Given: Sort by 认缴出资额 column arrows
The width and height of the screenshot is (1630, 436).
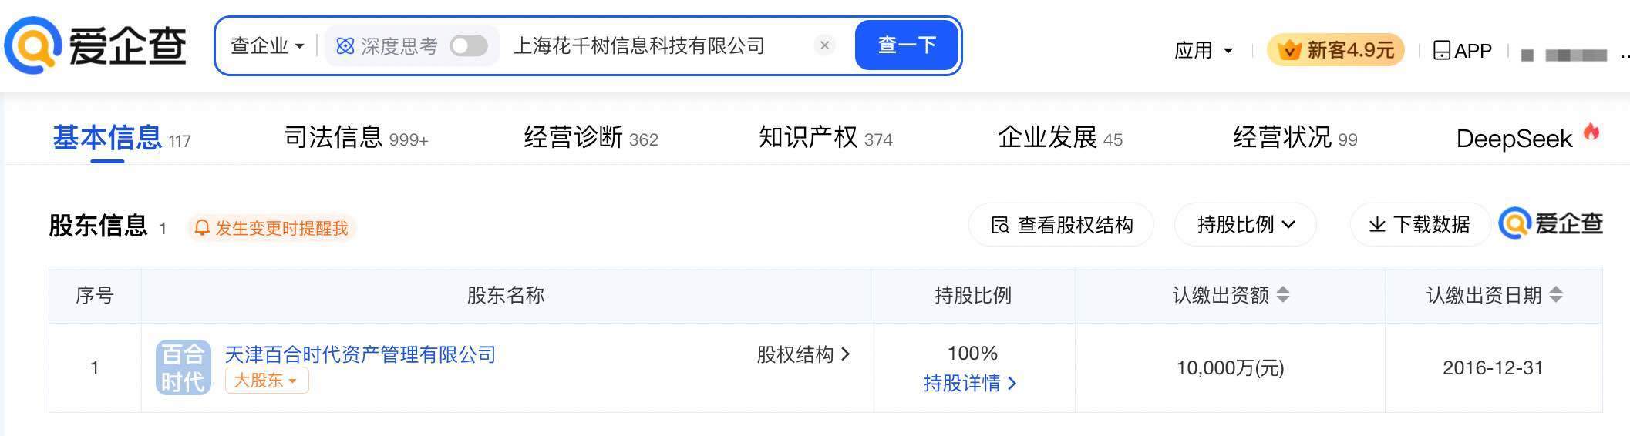Looking at the screenshot, I should [x=1283, y=295].
